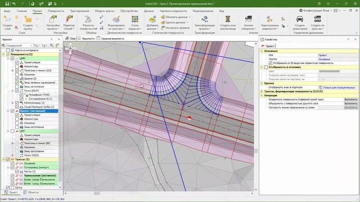
Task: Open the Модель трассы ribbon tab
Action: 105,11
